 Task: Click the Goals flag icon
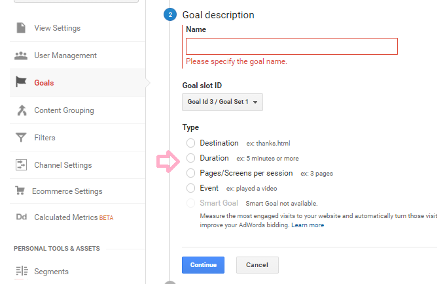pos(21,82)
